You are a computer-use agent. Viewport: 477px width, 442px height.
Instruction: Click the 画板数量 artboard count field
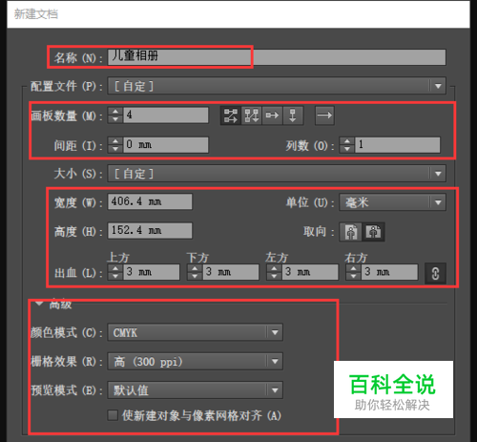point(166,115)
